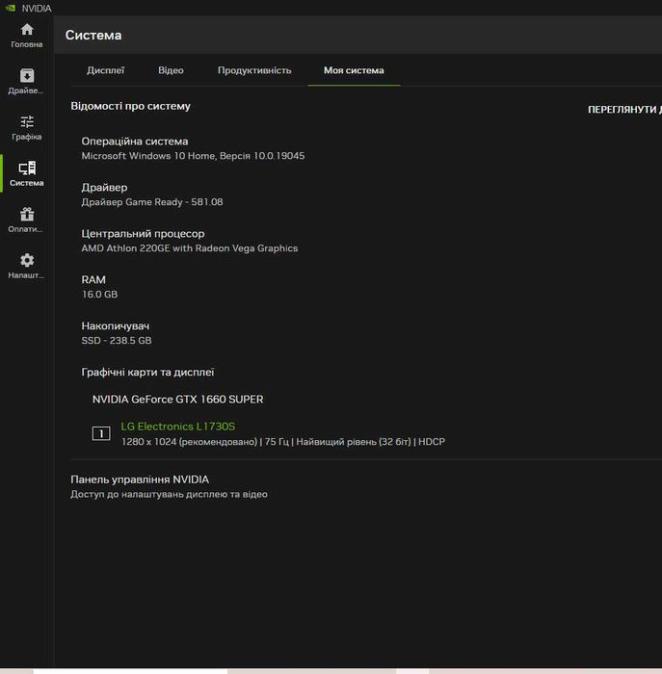The image size is (662, 674).
Task: Click Графічні карти та дисплеї heading
Action: (x=147, y=373)
